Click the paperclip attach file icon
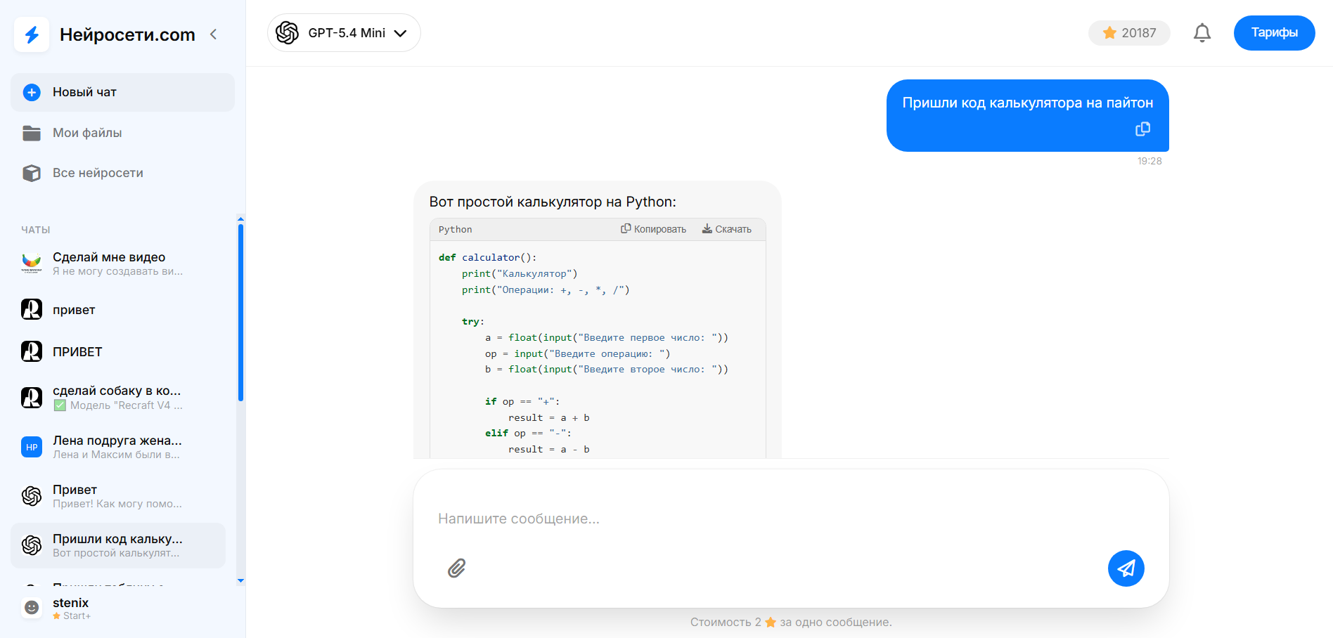This screenshot has height=638, width=1333. pos(457,568)
